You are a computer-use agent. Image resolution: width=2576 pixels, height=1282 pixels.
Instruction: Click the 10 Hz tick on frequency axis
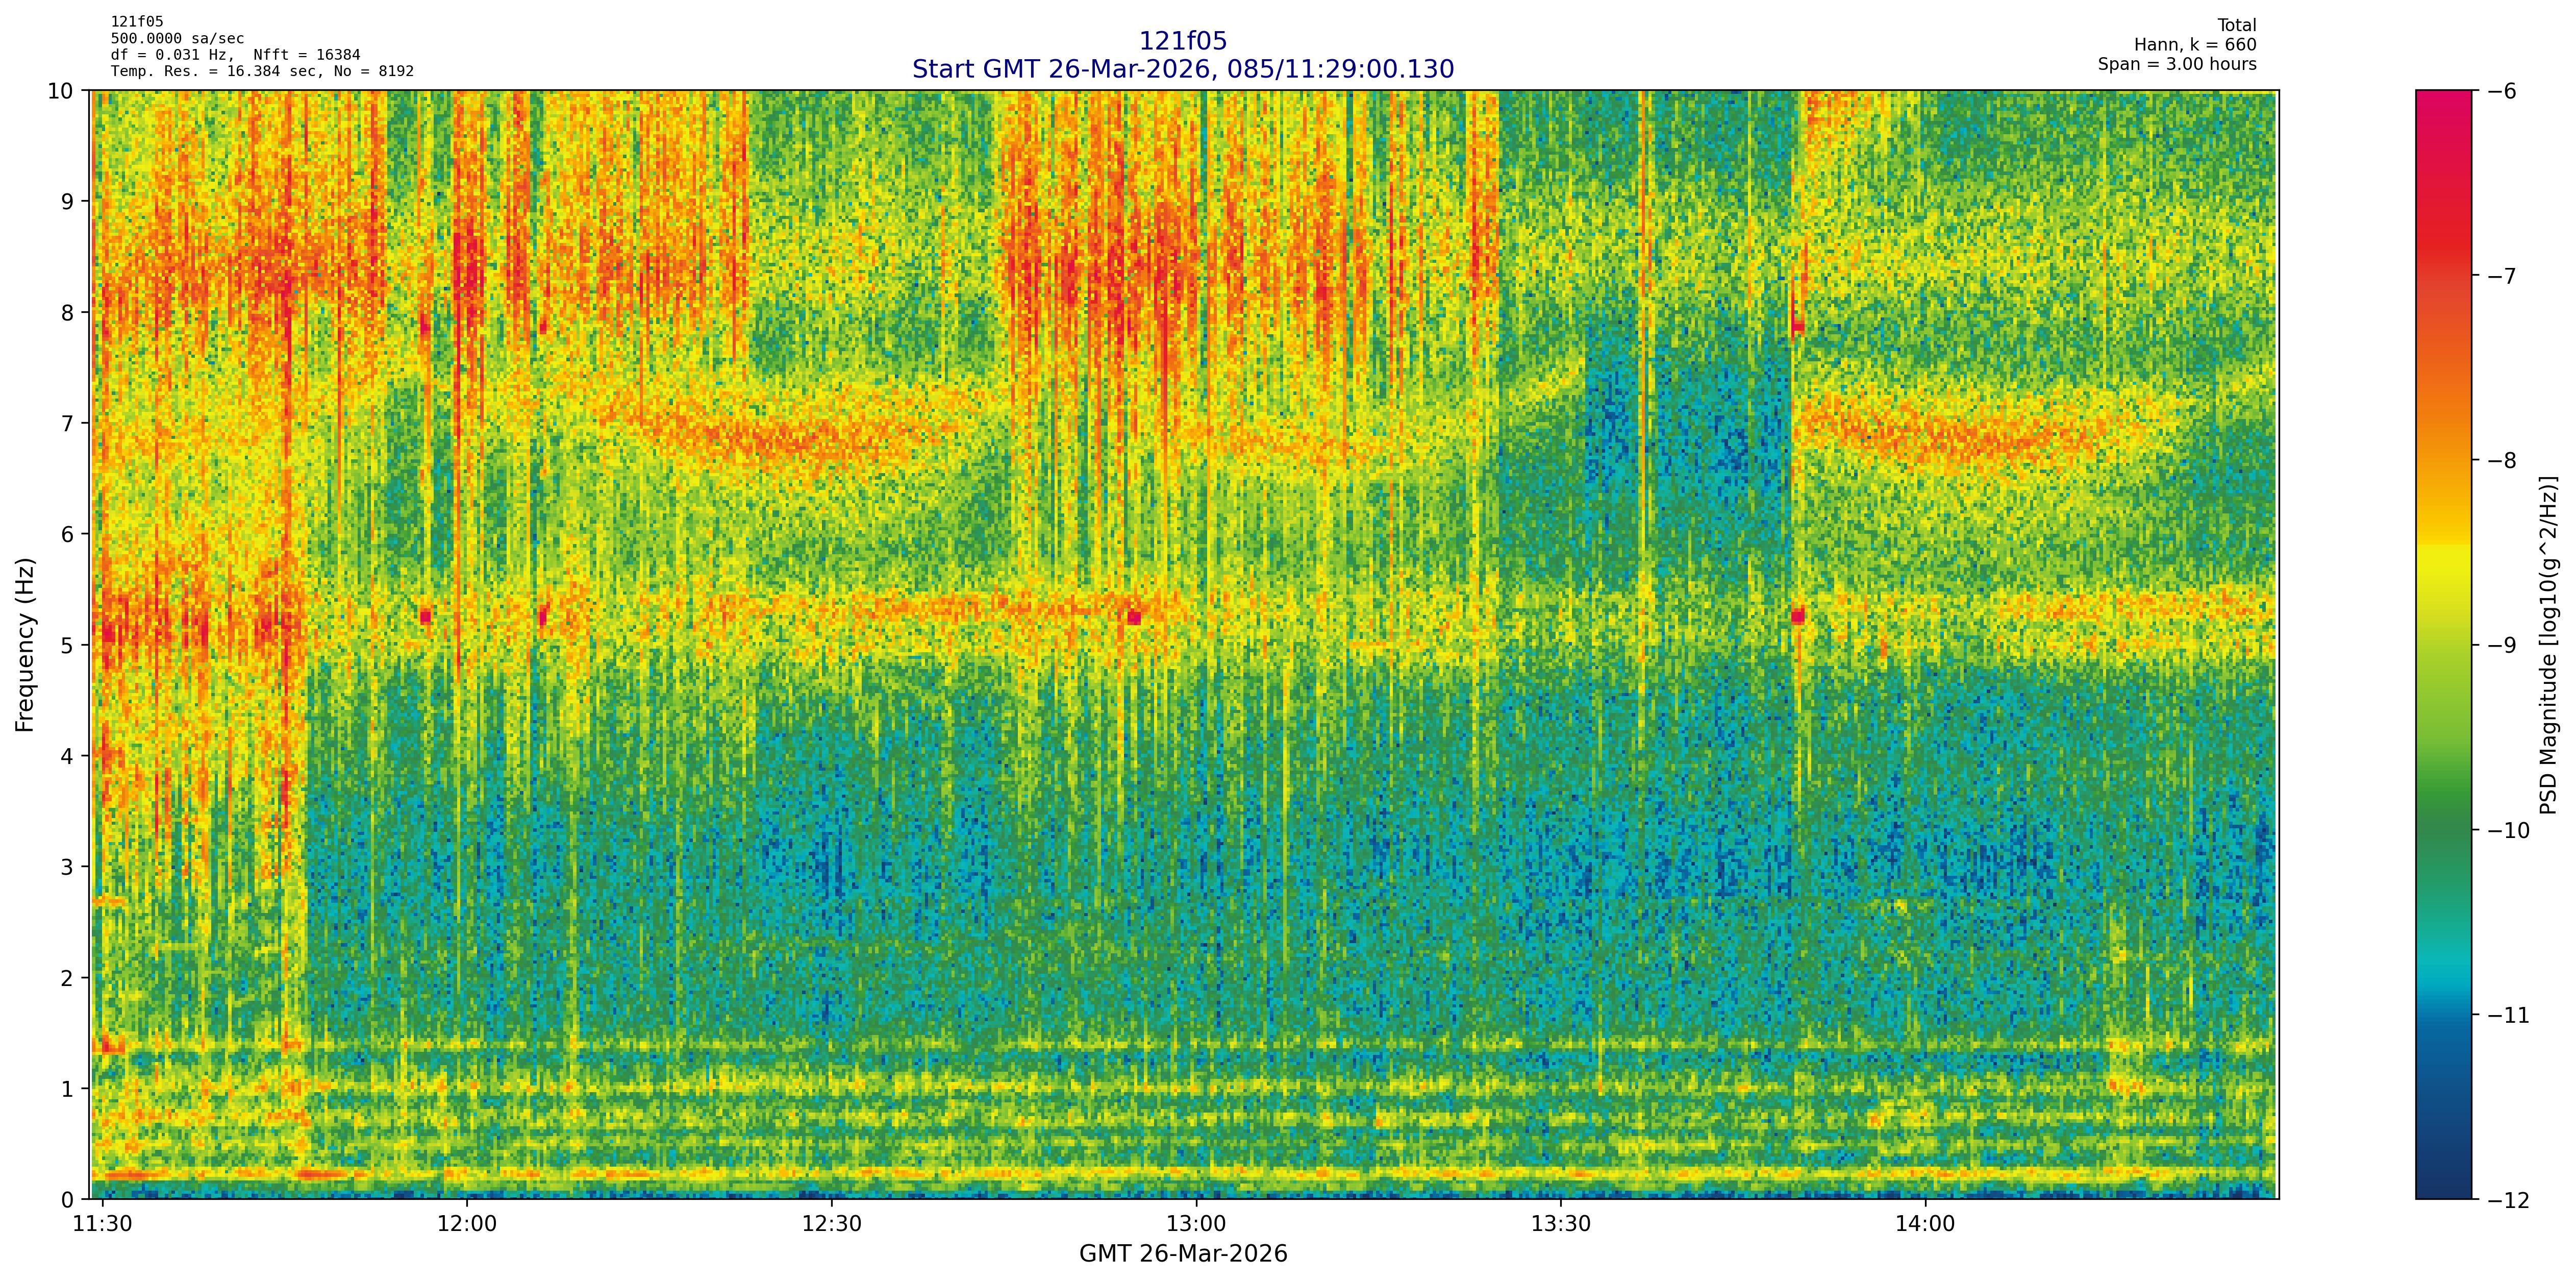tap(61, 91)
